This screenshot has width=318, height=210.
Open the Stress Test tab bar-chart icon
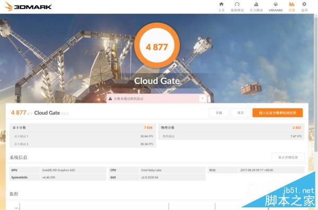point(256,4)
